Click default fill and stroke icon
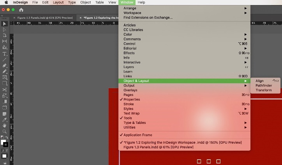Screen dimensions: 282x165 point(2,137)
